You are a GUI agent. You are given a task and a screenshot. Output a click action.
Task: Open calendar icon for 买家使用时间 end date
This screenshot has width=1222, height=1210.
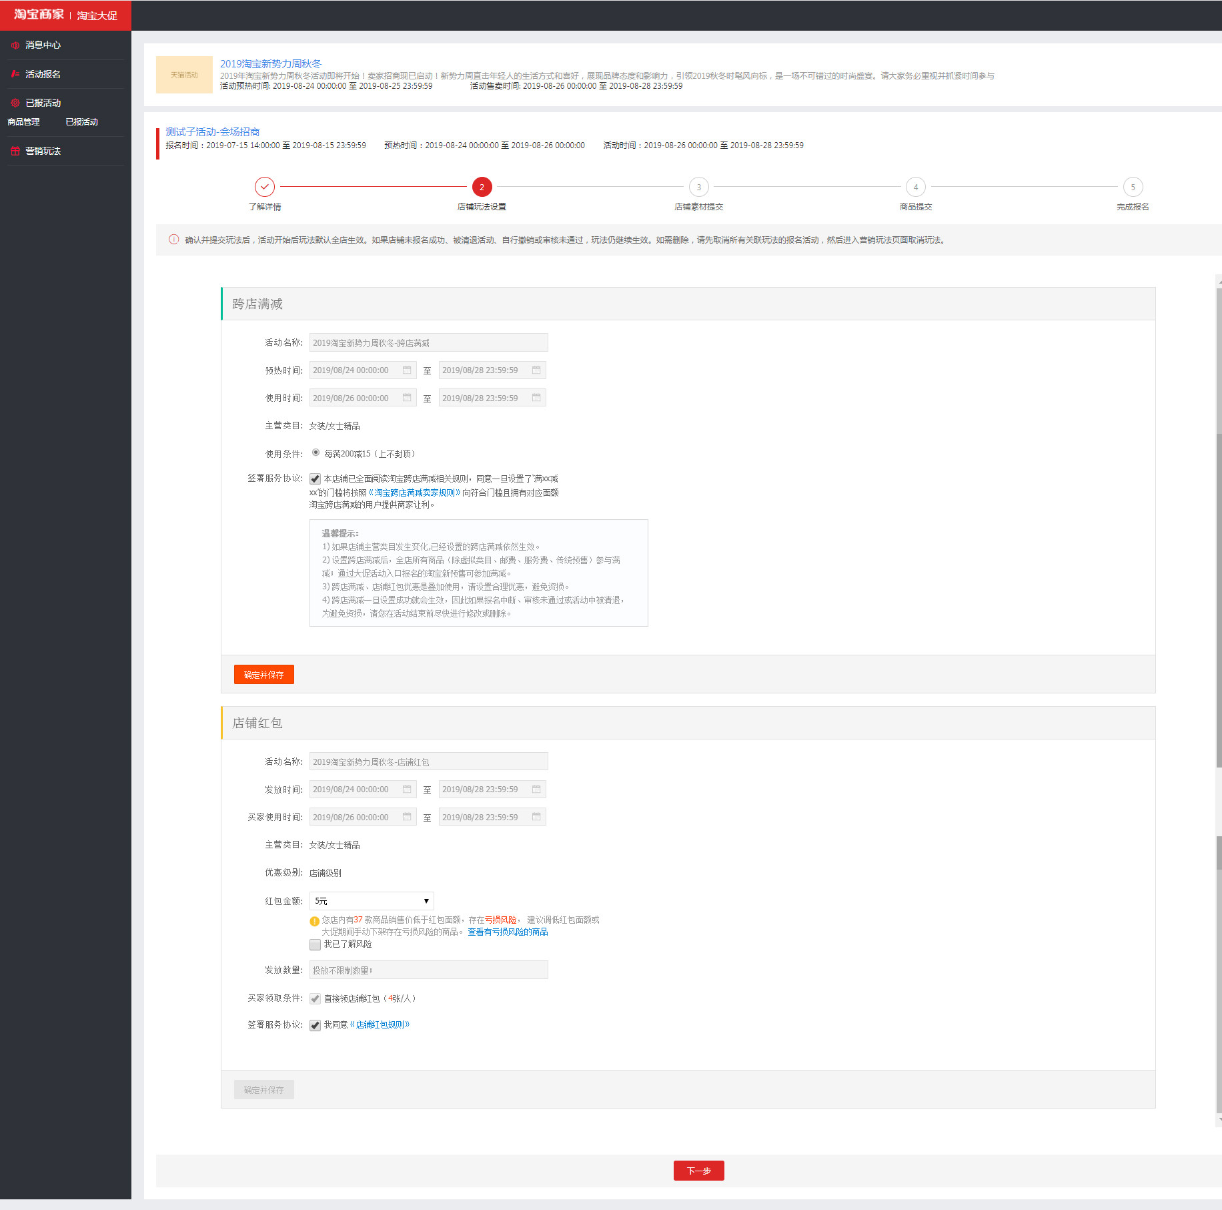click(x=536, y=817)
